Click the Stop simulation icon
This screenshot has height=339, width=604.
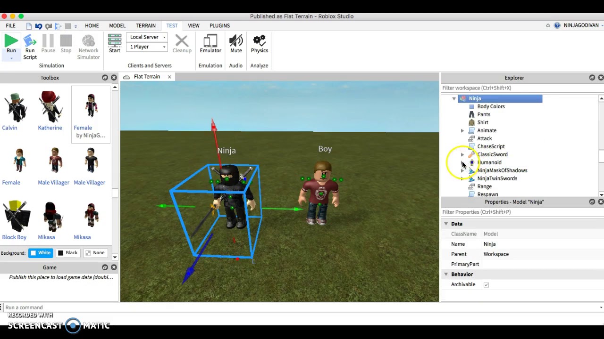(x=66, y=41)
